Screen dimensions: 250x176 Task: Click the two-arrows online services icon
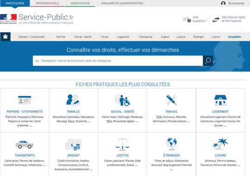(x=216, y=20)
